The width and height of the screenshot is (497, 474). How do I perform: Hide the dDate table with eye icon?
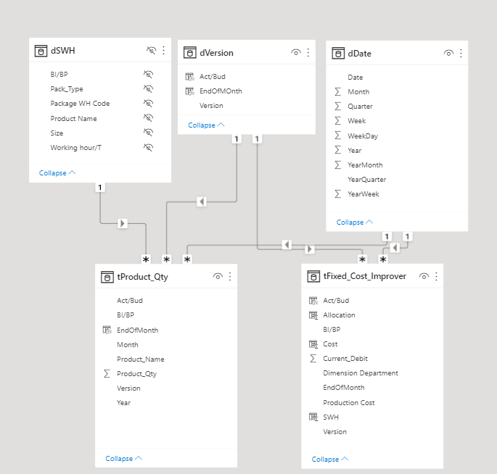point(448,53)
